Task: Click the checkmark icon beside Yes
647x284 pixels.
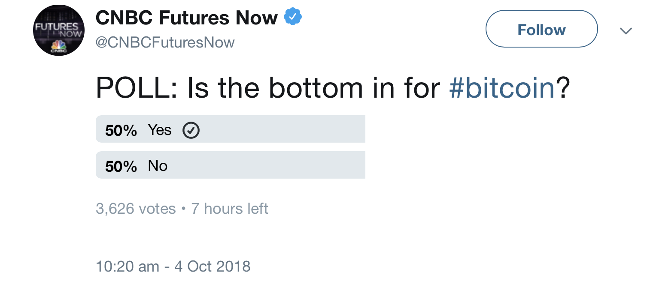Action: pyautogui.click(x=191, y=131)
